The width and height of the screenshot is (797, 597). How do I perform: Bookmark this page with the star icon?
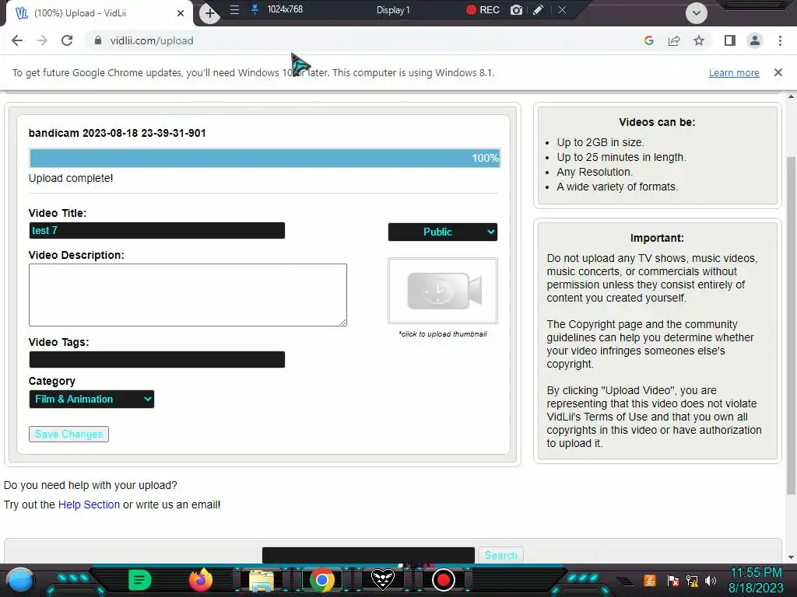tap(699, 40)
